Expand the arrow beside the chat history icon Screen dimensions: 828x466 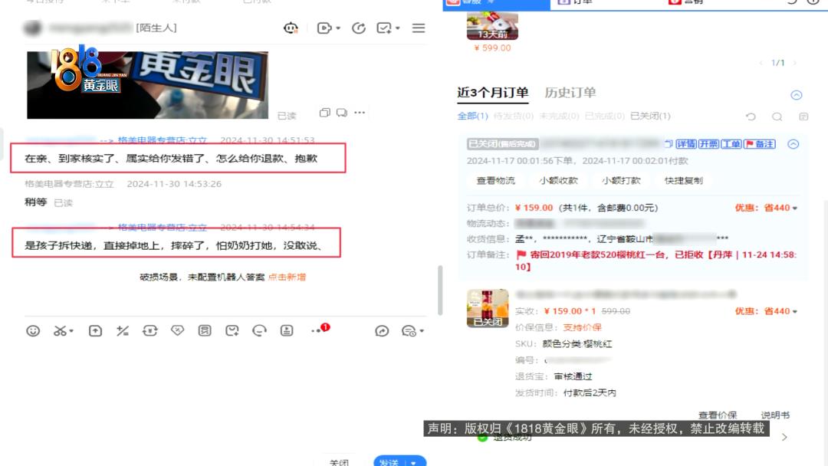pyautogui.click(x=422, y=331)
